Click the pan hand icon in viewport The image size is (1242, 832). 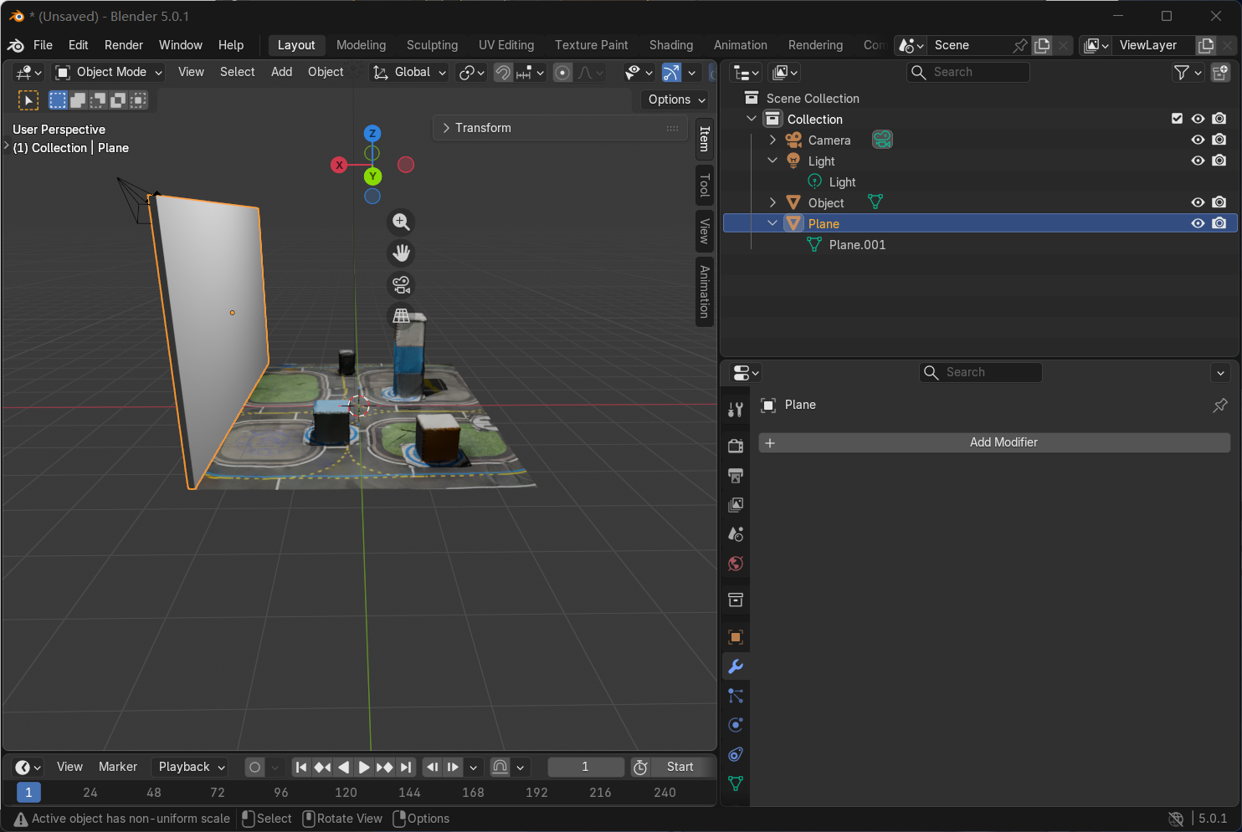pyautogui.click(x=401, y=253)
